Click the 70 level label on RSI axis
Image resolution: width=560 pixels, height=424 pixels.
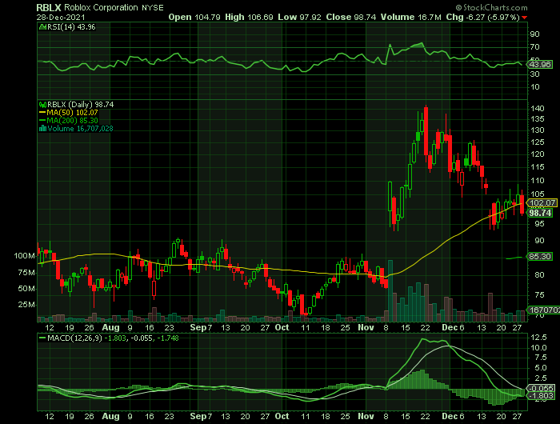point(535,47)
